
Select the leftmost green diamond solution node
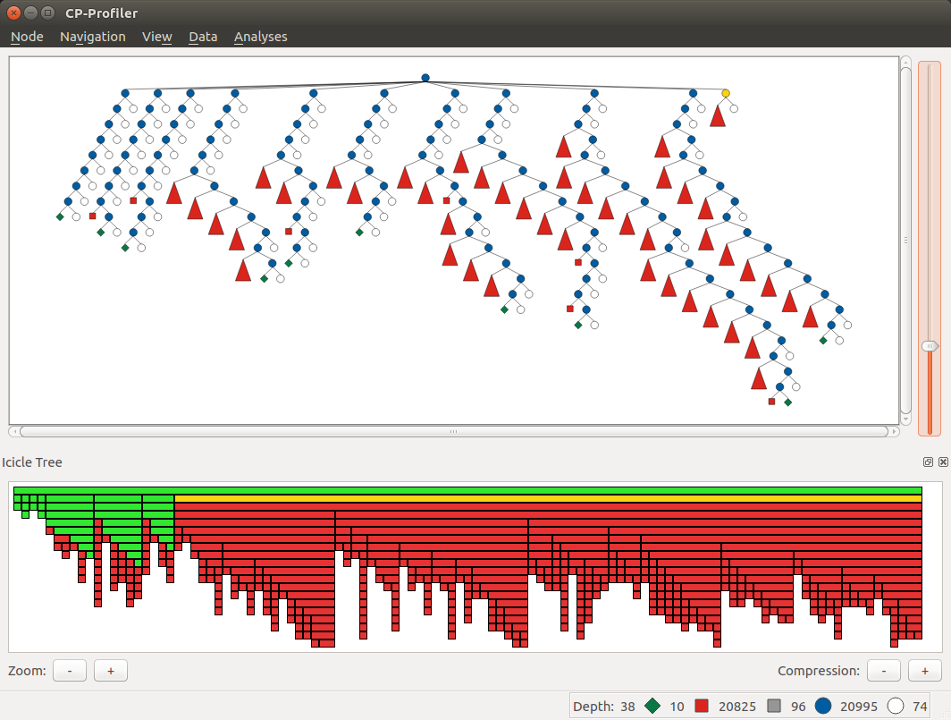(x=60, y=216)
